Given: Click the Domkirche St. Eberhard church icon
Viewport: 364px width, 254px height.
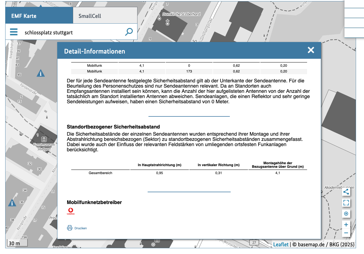Looking at the screenshot, I should [167, 22].
